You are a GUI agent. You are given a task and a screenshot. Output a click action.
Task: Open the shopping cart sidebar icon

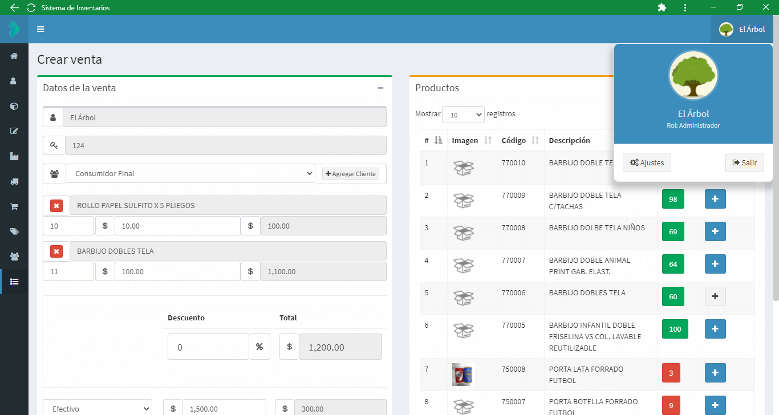pyautogui.click(x=14, y=206)
